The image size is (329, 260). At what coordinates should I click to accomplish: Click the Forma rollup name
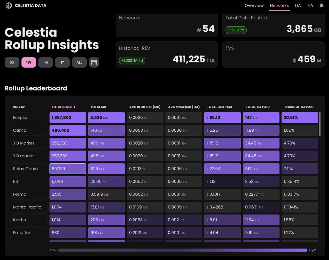[x=29, y=194]
